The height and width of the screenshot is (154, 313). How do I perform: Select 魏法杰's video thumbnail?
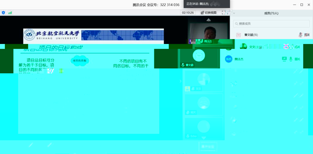coord(208,31)
